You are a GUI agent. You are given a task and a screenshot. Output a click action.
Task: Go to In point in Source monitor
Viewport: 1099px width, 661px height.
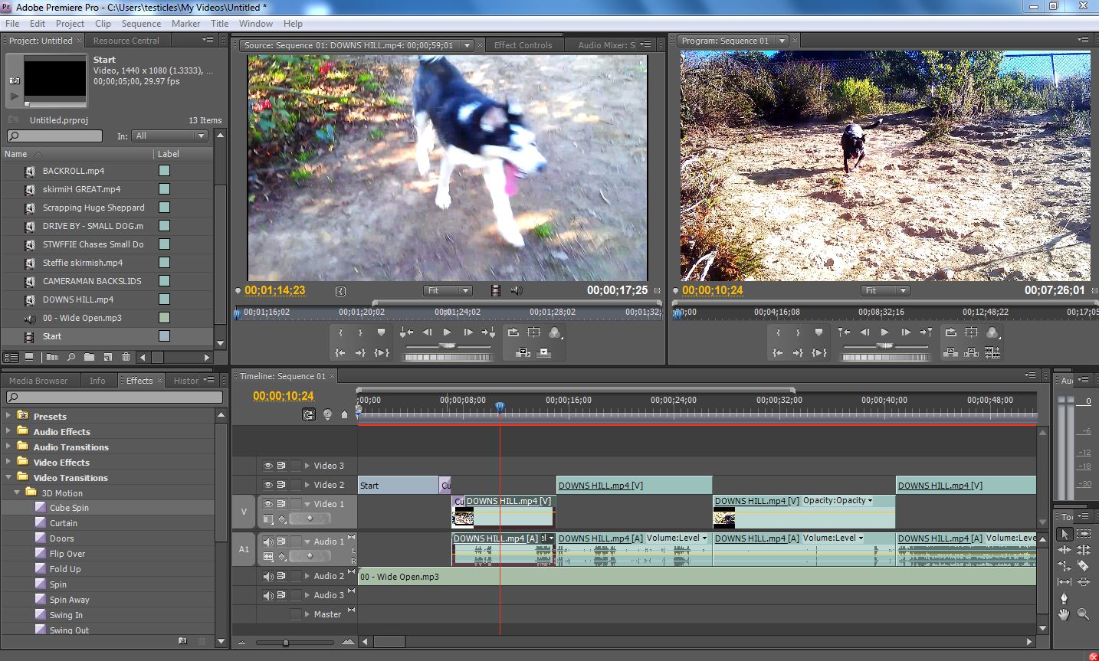point(340,352)
